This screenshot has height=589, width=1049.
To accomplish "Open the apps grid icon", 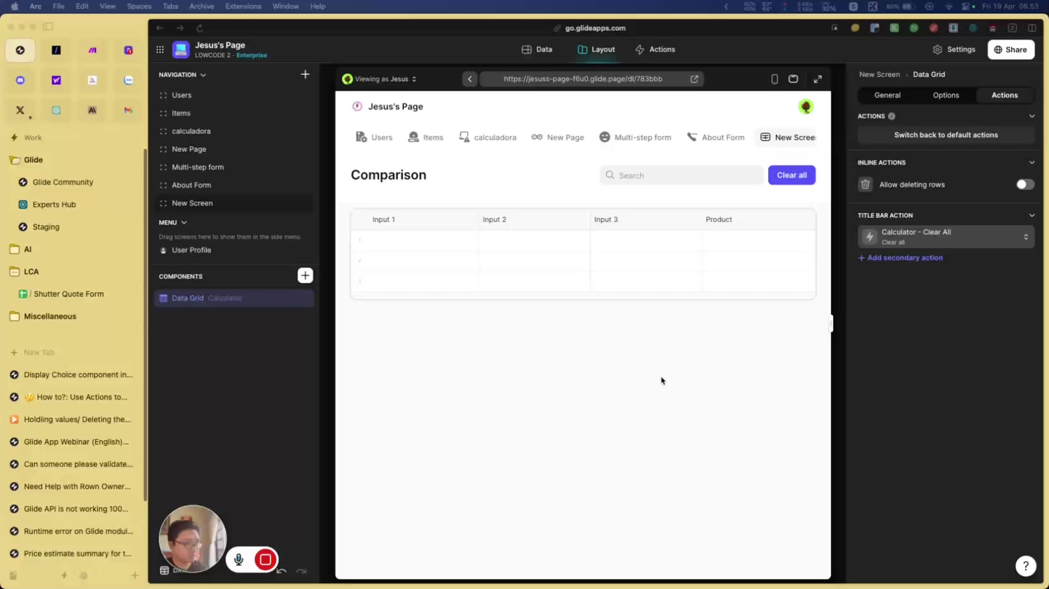I will tap(160, 49).
